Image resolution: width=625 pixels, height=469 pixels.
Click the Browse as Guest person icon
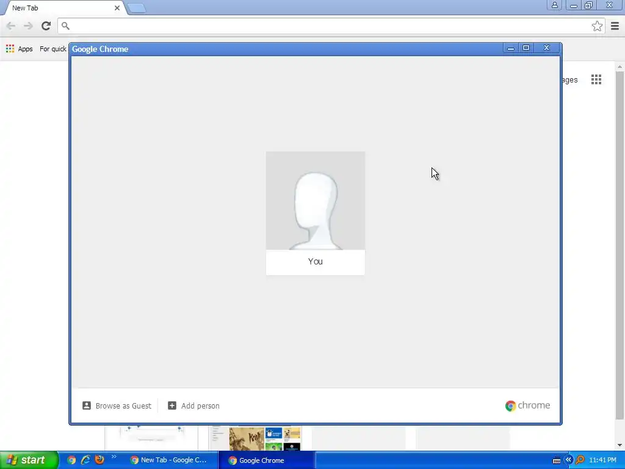[x=87, y=405]
